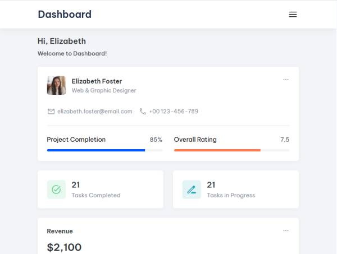Click the envelope email icon
Viewport: 337px width, 254px height.
pyautogui.click(x=51, y=112)
